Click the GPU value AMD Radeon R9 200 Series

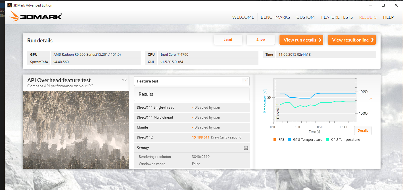point(87,54)
